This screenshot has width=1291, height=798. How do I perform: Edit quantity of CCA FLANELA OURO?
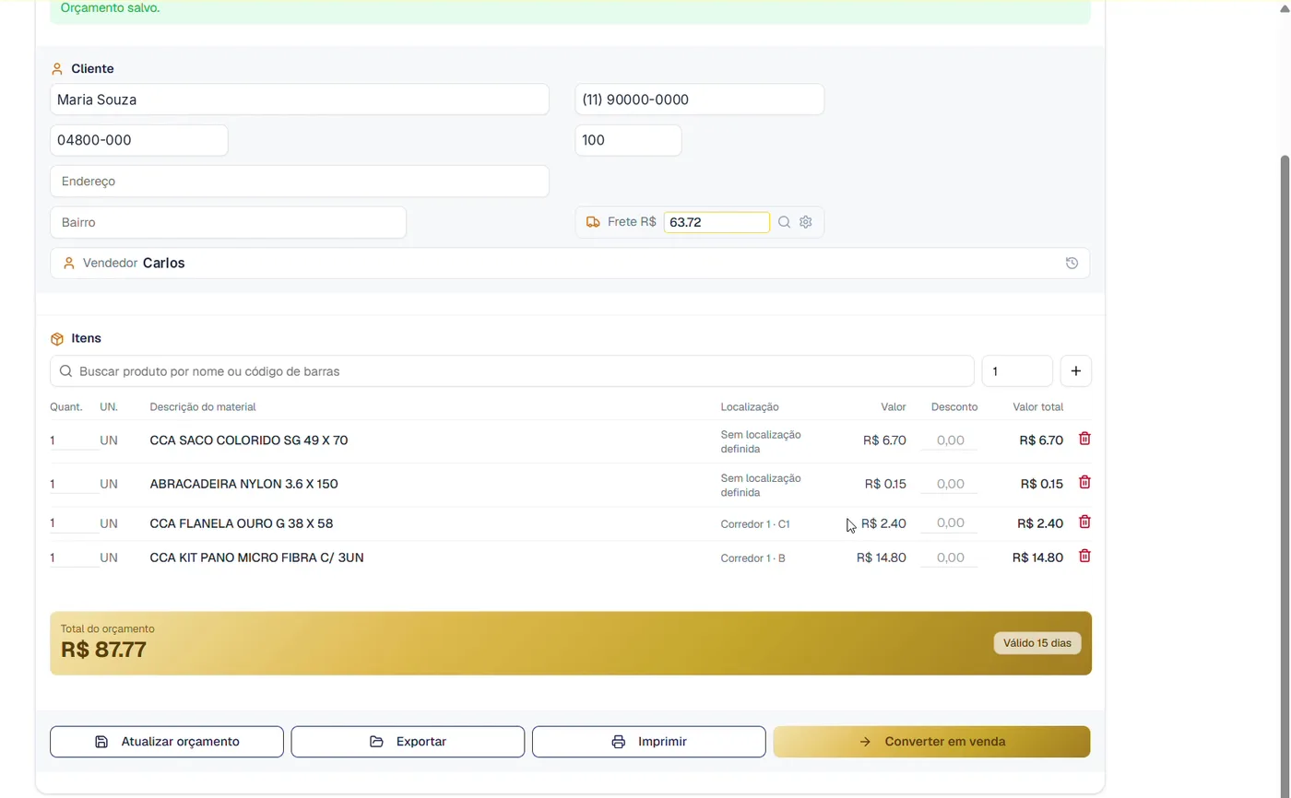(x=74, y=523)
